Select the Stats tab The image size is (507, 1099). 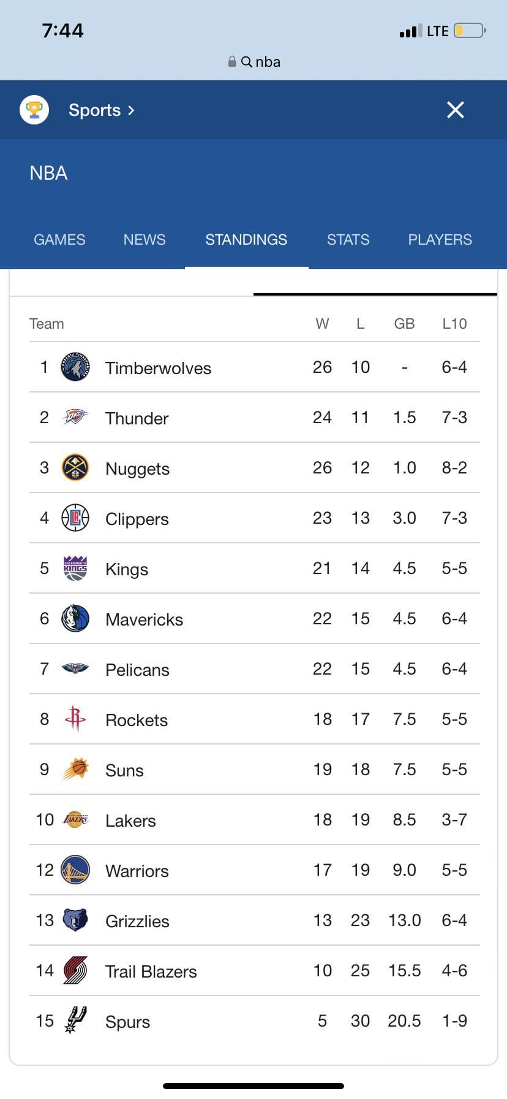click(348, 240)
